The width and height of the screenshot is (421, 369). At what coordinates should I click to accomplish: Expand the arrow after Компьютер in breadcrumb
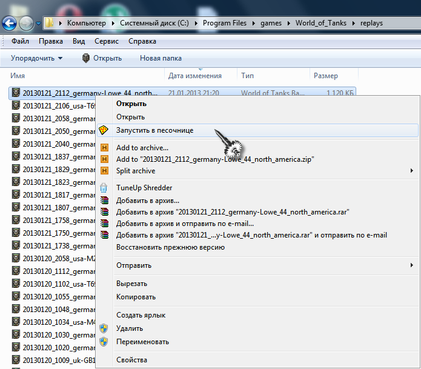point(113,24)
